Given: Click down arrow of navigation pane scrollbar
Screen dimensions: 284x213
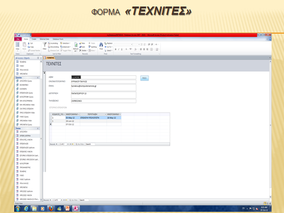Looking at the screenshot, I should coord(41,199).
